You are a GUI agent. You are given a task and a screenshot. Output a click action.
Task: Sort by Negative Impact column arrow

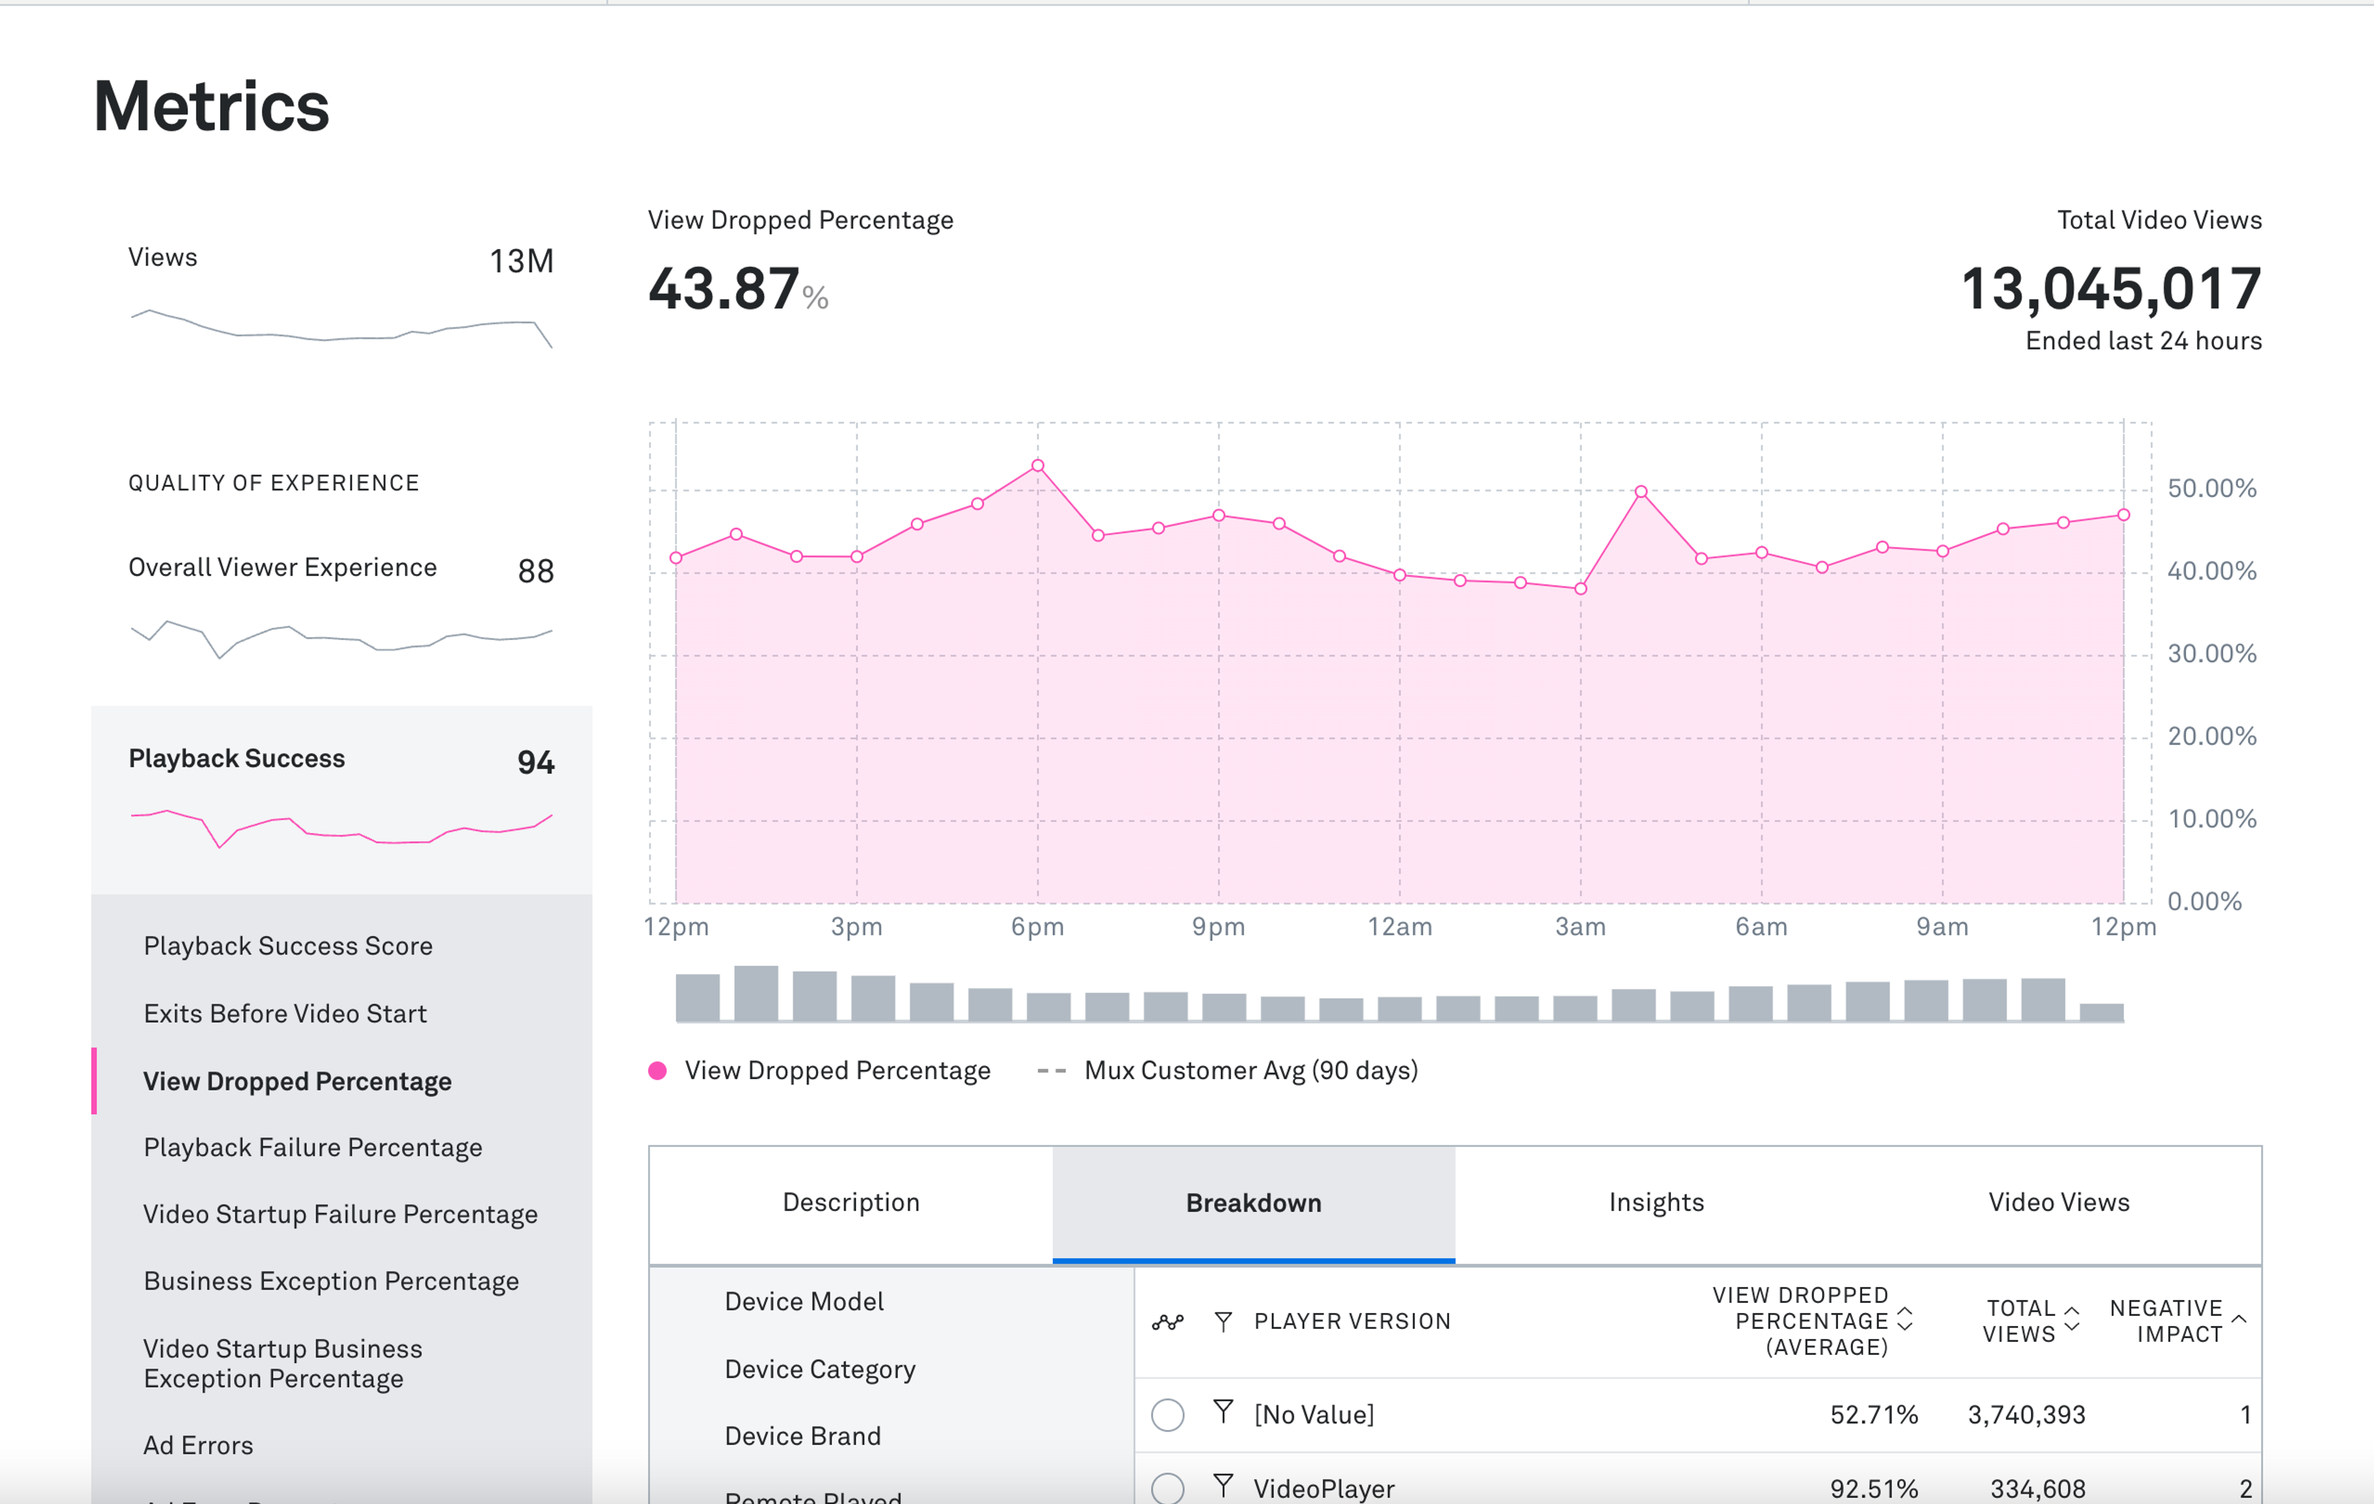tap(2238, 1320)
